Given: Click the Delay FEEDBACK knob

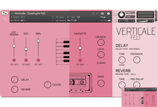Looking at the screenshot, I should coord(137,60).
